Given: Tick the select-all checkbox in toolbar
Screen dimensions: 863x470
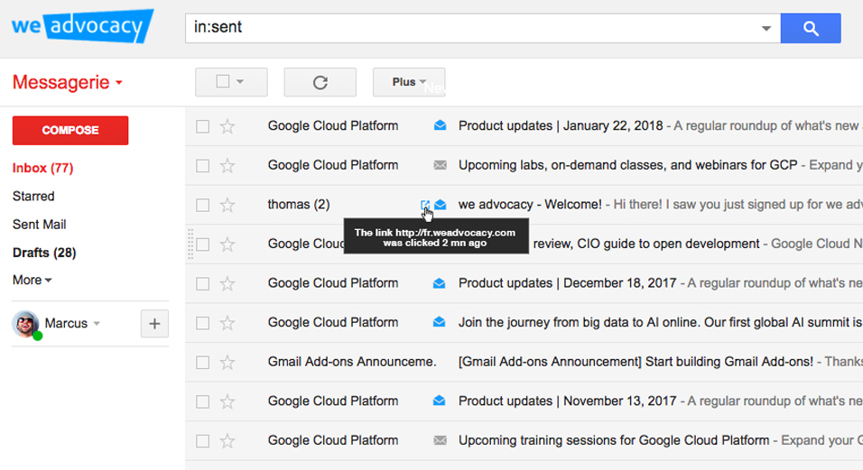Looking at the screenshot, I should [x=223, y=81].
